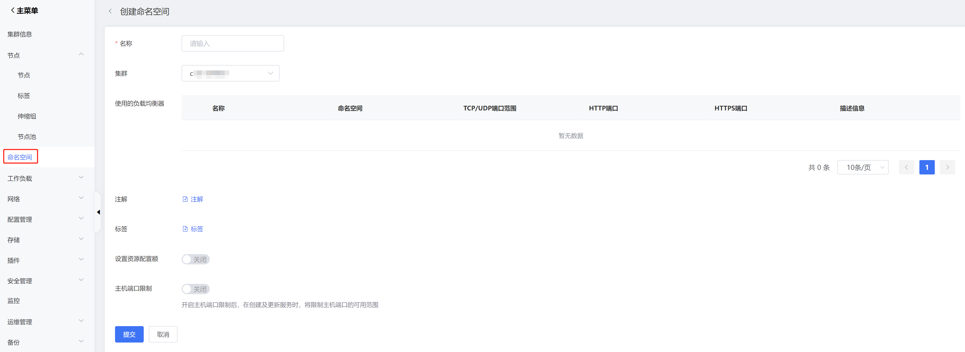
Task: Click back arrow beside 创建命名空间 title
Action: [x=110, y=11]
